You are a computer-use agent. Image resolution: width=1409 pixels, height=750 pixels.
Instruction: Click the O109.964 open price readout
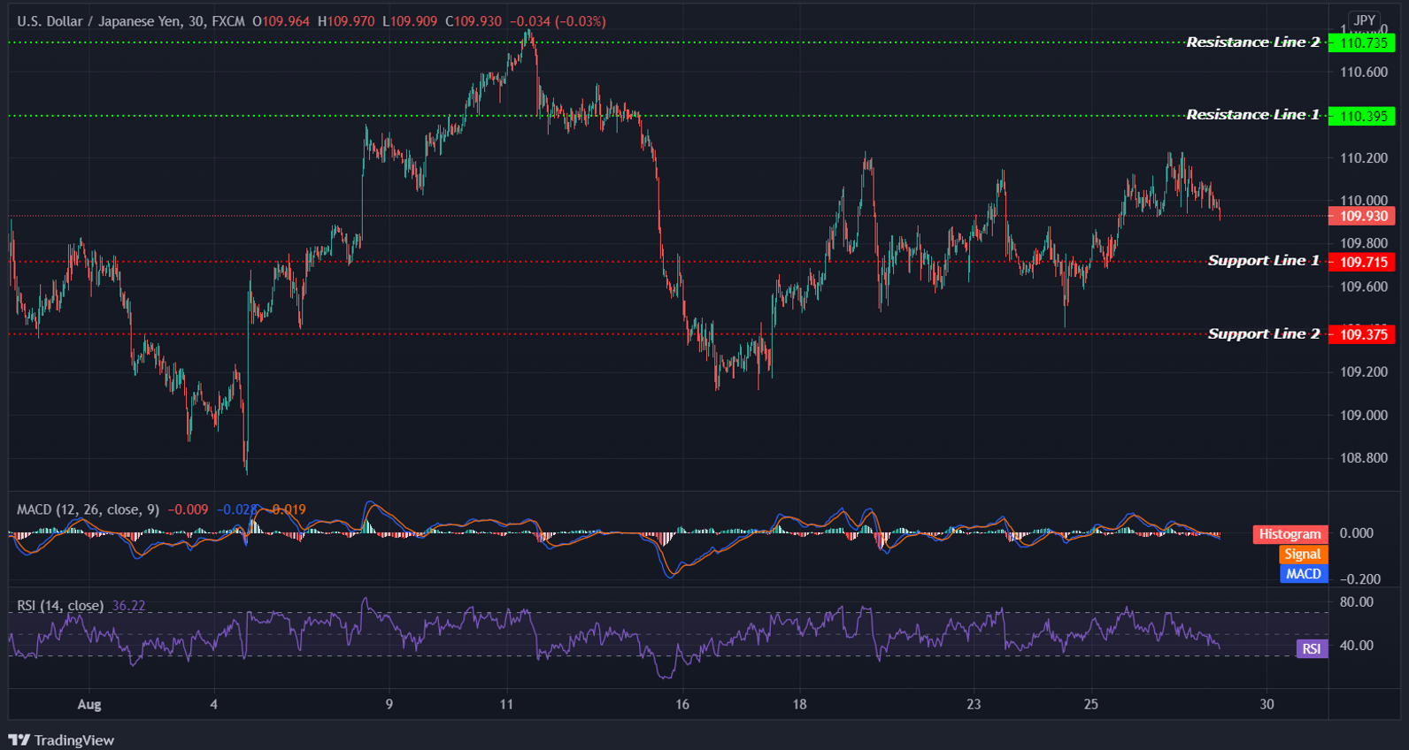tap(281, 21)
